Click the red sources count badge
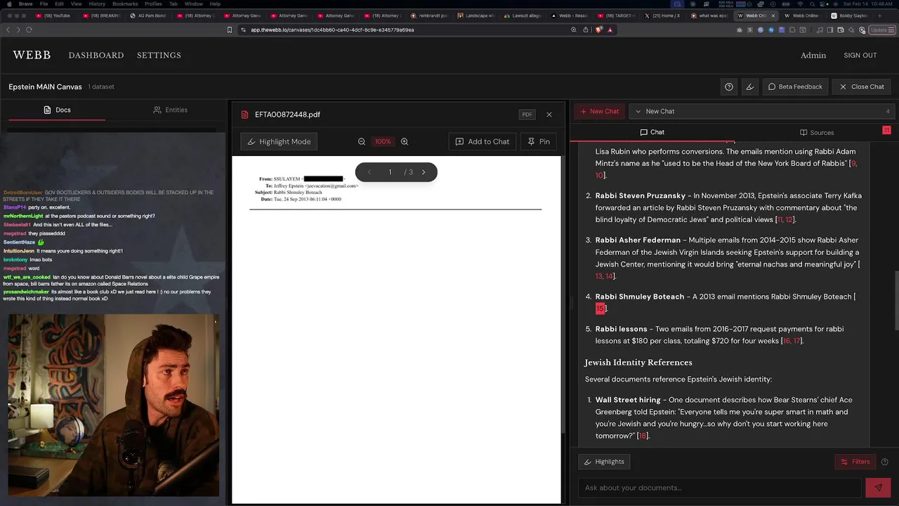This screenshot has width=899, height=506. (886, 130)
